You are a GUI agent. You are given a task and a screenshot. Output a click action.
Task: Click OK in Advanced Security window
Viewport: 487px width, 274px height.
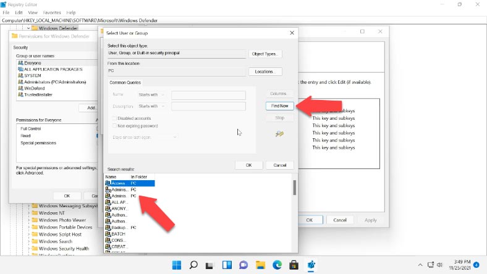(310, 220)
